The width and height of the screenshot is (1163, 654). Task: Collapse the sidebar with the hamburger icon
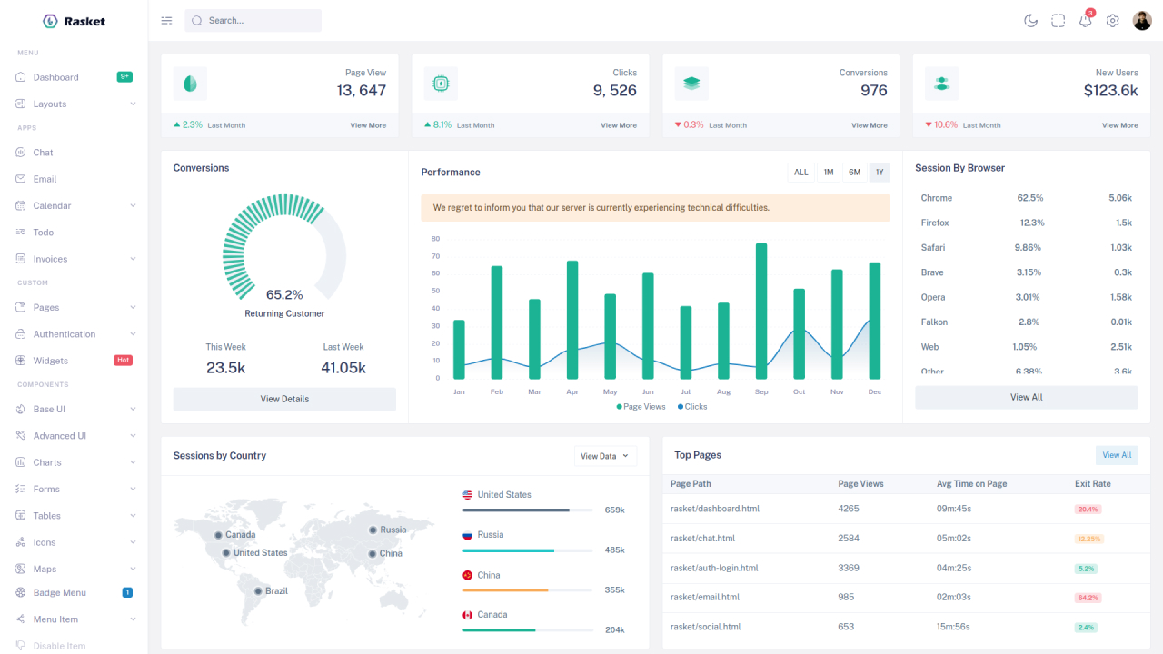tap(166, 21)
